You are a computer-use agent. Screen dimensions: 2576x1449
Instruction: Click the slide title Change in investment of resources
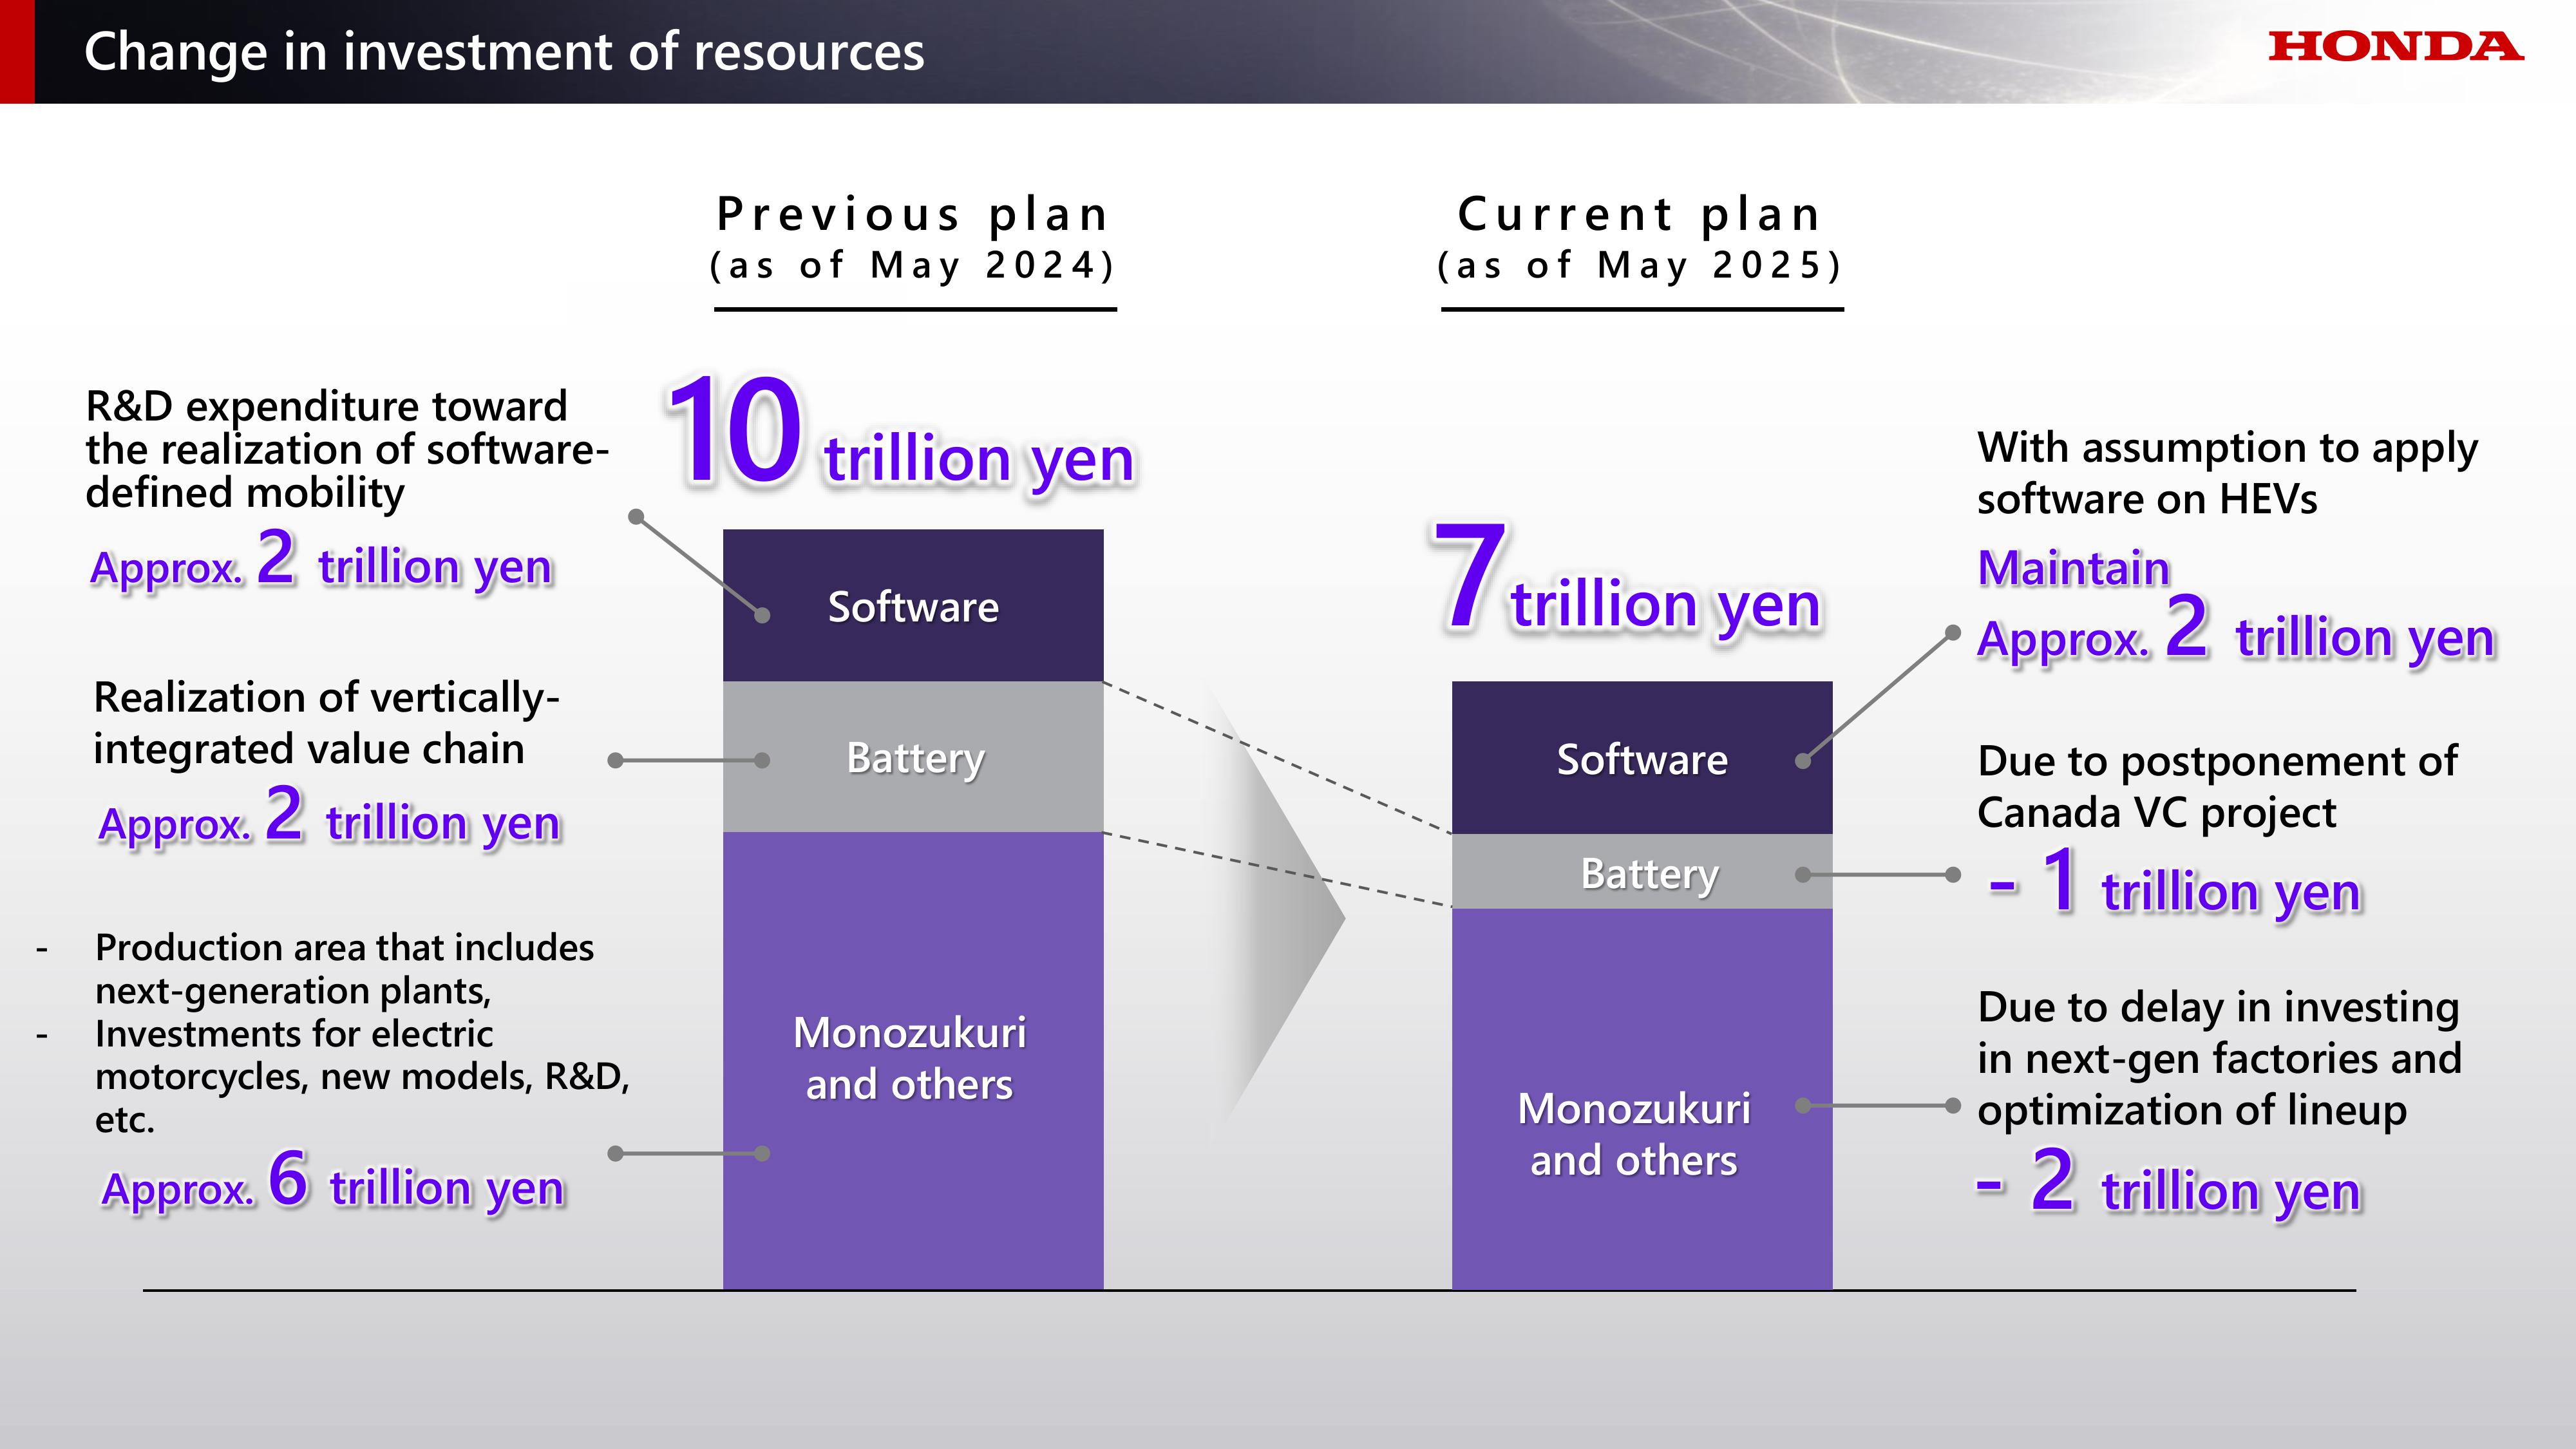coord(504,52)
